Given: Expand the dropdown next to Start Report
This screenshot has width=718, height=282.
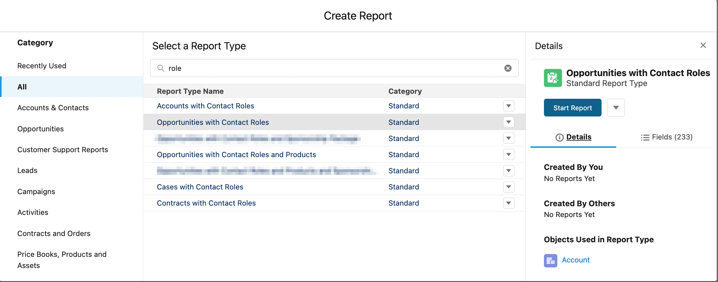Looking at the screenshot, I should point(616,107).
